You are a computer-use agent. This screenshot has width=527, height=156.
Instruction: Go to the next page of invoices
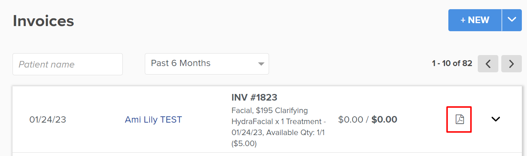(512, 64)
